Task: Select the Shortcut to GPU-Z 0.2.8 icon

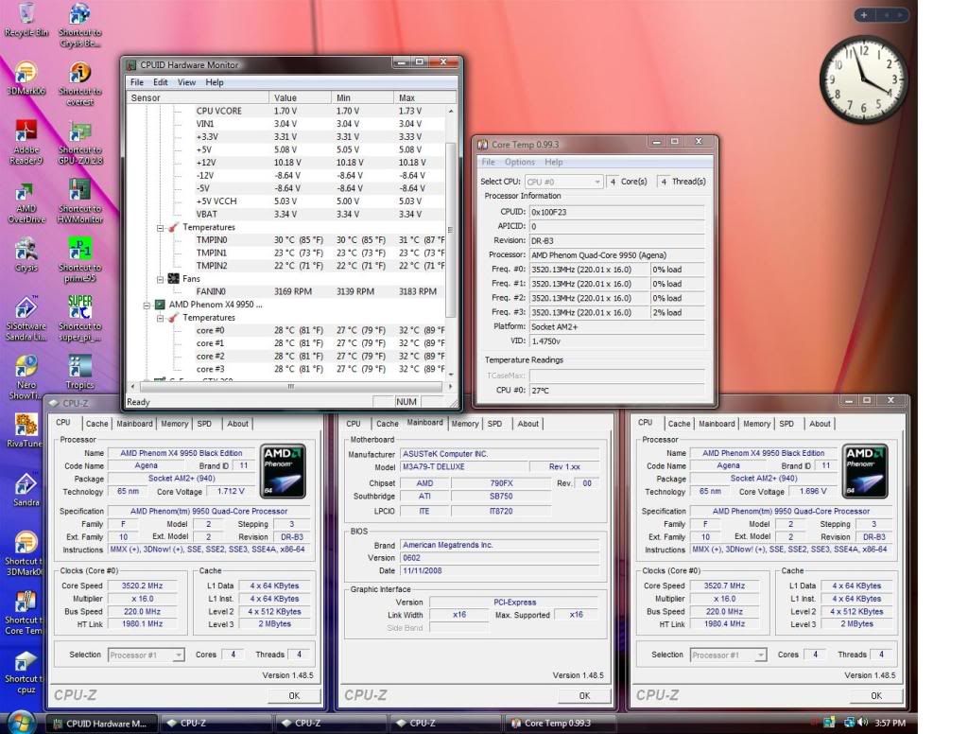Action: click(80, 142)
